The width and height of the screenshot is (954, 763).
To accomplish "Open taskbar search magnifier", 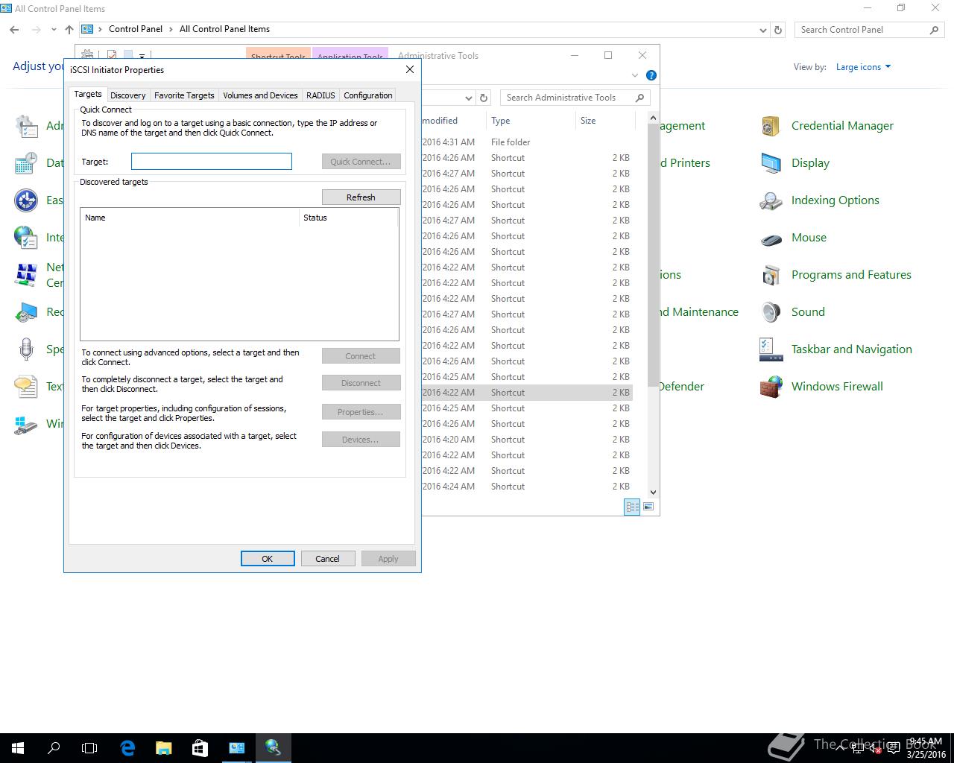I will tap(54, 747).
